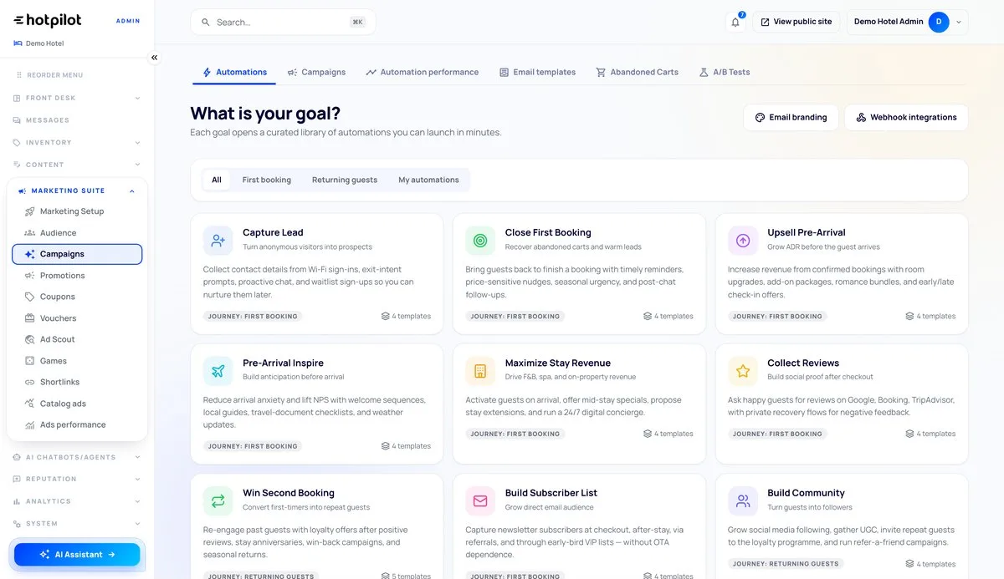Expand the System section
Viewport: 1004px width, 579px height.
pos(77,524)
